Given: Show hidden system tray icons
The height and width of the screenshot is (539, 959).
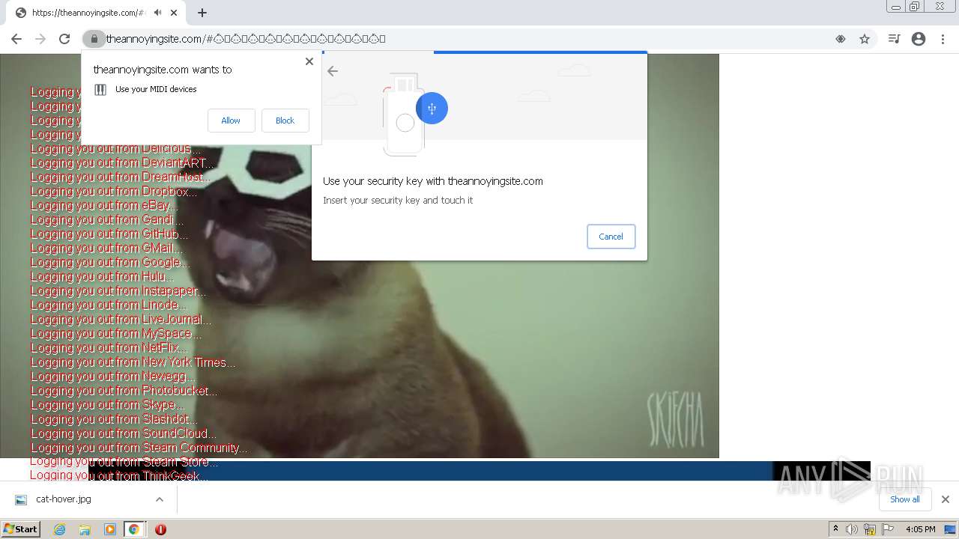Looking at the screenshot, I should (835, 529).
